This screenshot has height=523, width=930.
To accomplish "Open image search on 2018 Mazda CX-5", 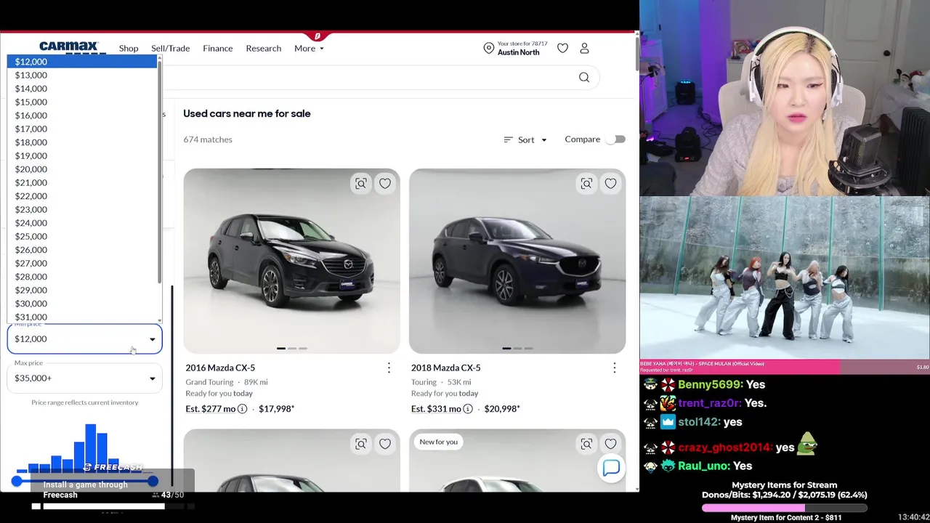I will tap(586, 184).
